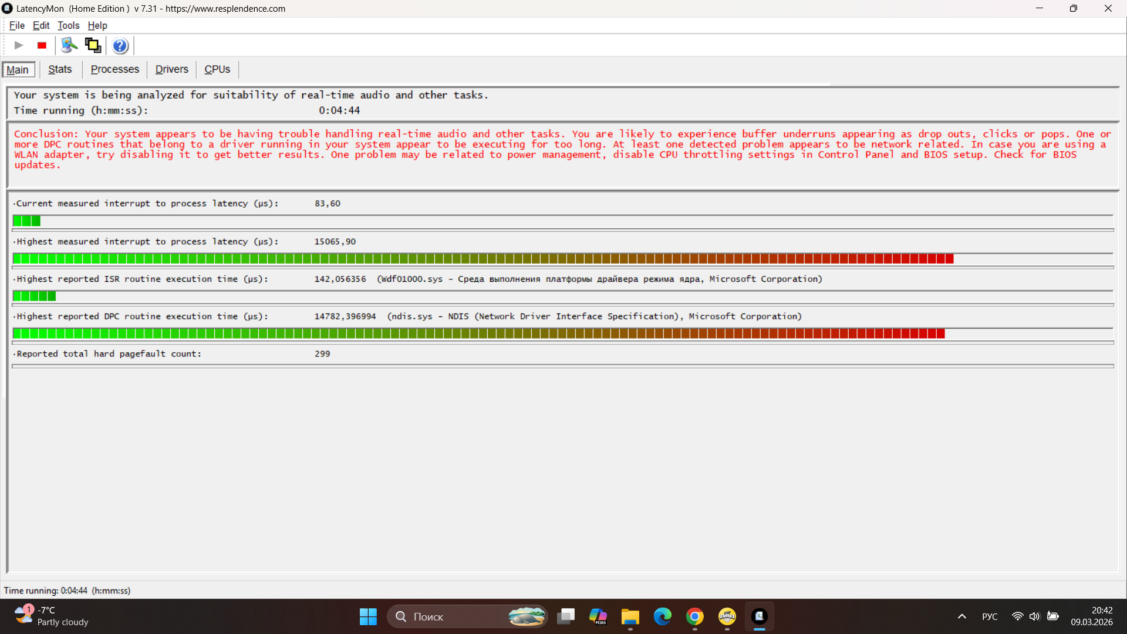Click the hard pagefault count 299
1127x634 pixels.
coord(322,354)
